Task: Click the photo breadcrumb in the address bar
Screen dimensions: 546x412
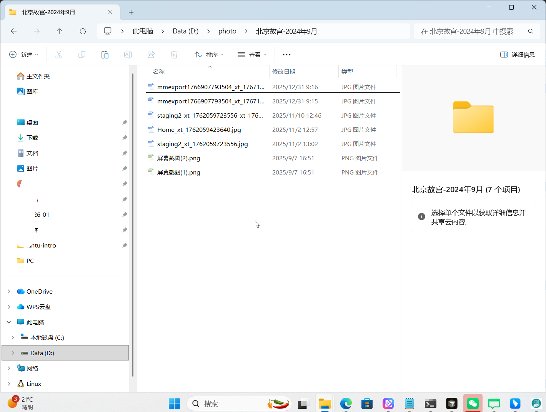Action: (x=227, y=31)
